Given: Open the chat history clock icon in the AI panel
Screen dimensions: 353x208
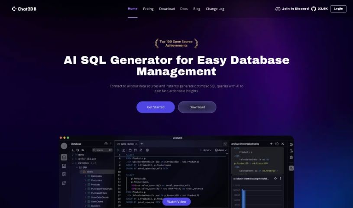Looking at the screenshot, I should pos(277,144).
